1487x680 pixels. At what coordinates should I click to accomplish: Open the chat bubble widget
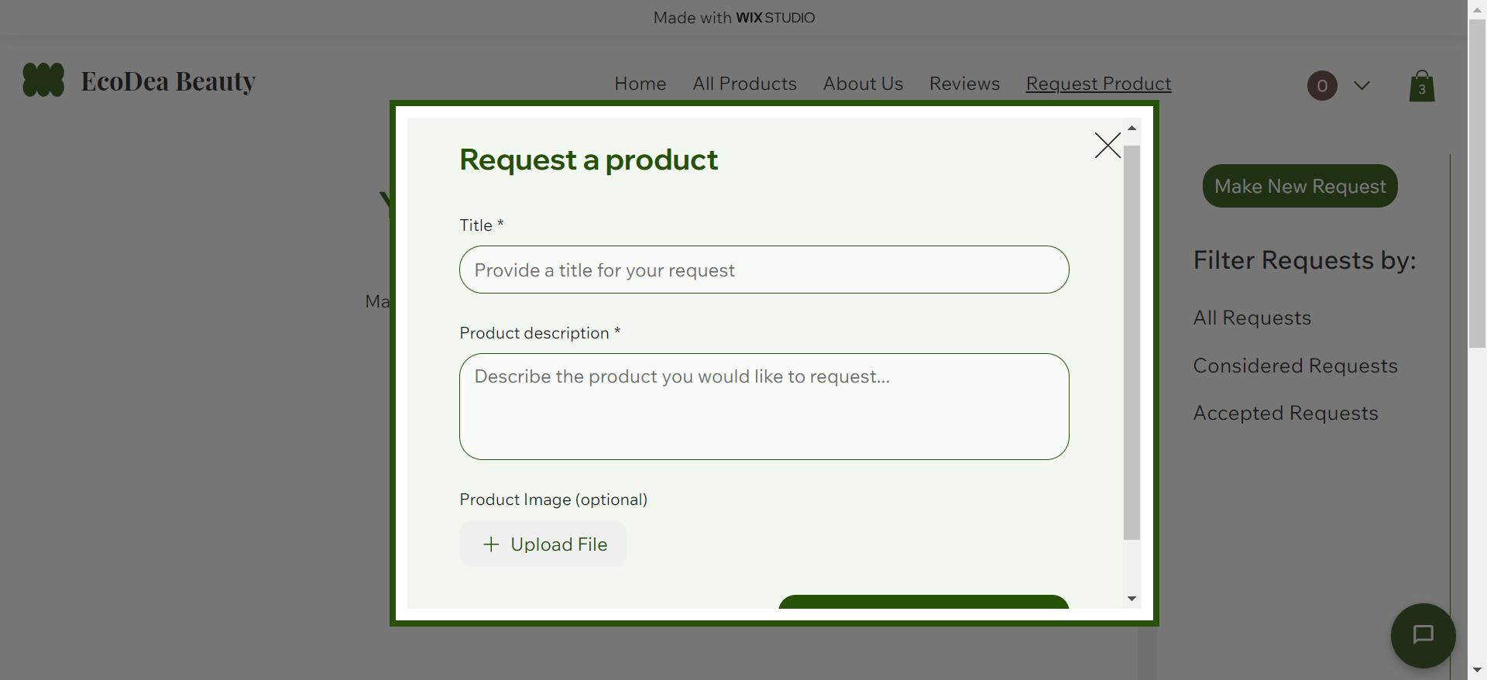(x=1423, y=635)
